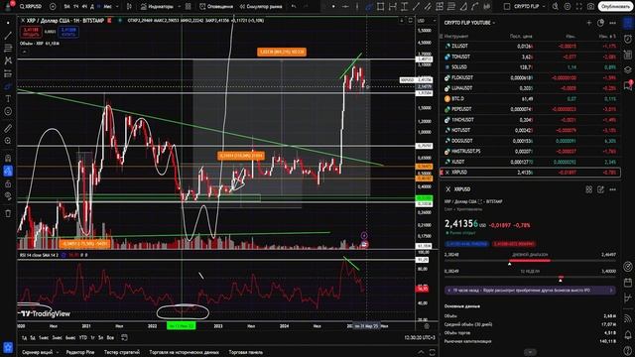Select SOLUSD row in watchlist
The width and height of the screenshot is (635, 357).
(x=530, y=67)
